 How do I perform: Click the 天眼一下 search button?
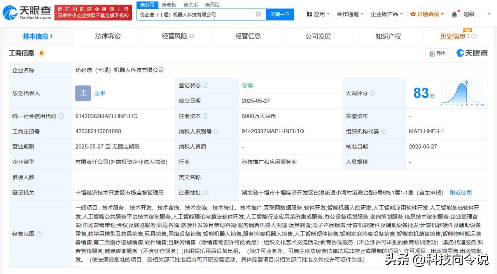280,14
